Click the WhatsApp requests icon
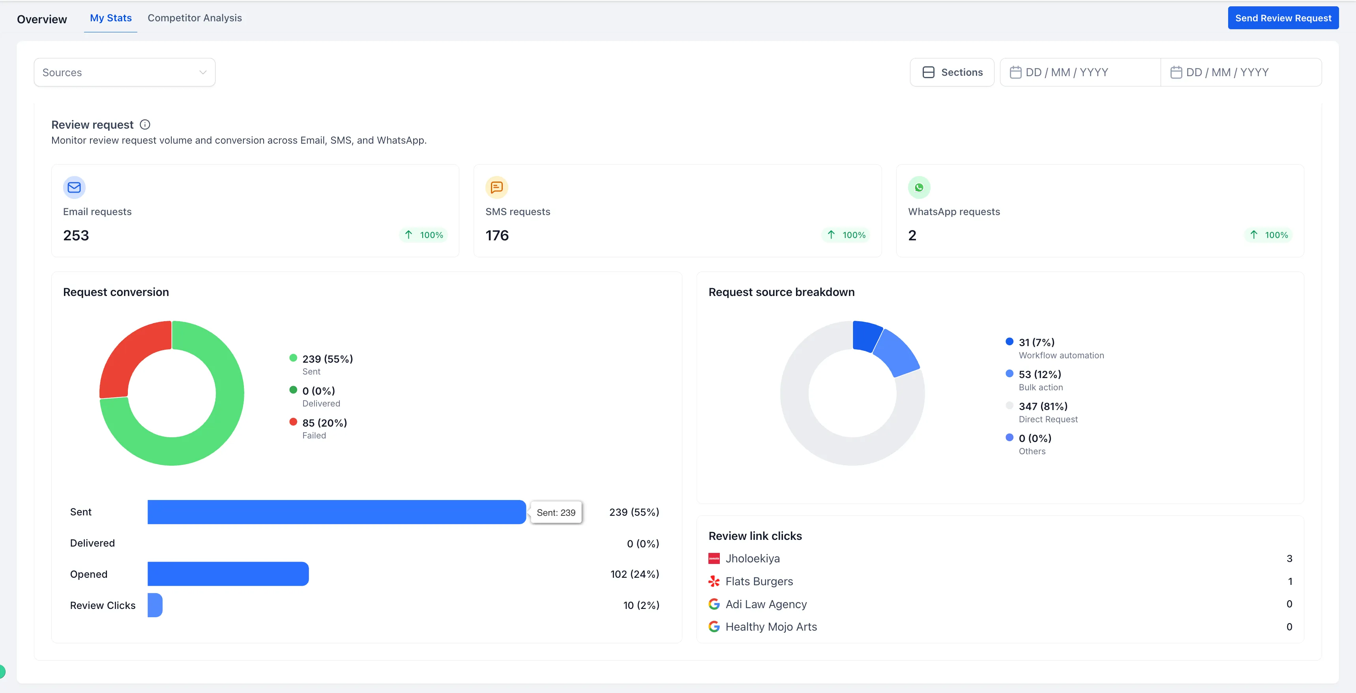Image resolution: width=1356 pixels, height=693 pixels. click(x=919, y=187)
